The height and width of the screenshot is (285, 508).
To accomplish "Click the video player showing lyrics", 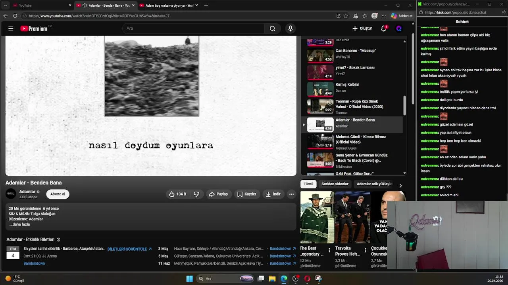I will [151, 106].
